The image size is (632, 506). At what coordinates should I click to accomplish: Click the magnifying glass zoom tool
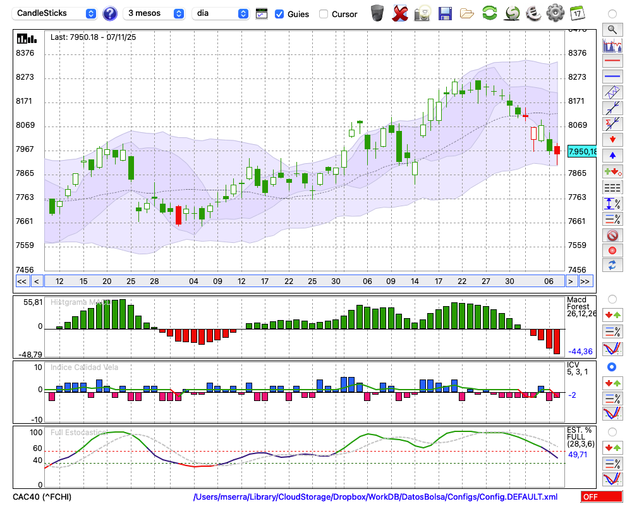tap(612, 29)
